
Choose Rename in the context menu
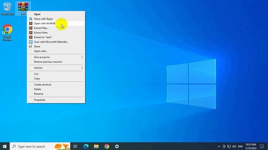56,94
